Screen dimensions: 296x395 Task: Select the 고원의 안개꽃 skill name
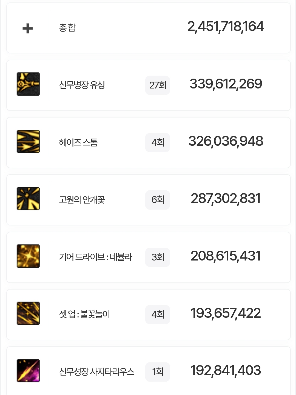click(82, 200)
